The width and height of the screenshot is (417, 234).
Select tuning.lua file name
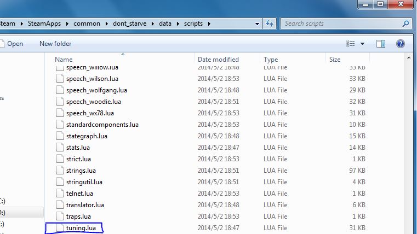(x=81, y=228)
